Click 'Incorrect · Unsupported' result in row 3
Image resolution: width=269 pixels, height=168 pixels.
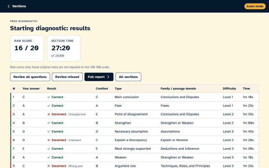point(66,114)
